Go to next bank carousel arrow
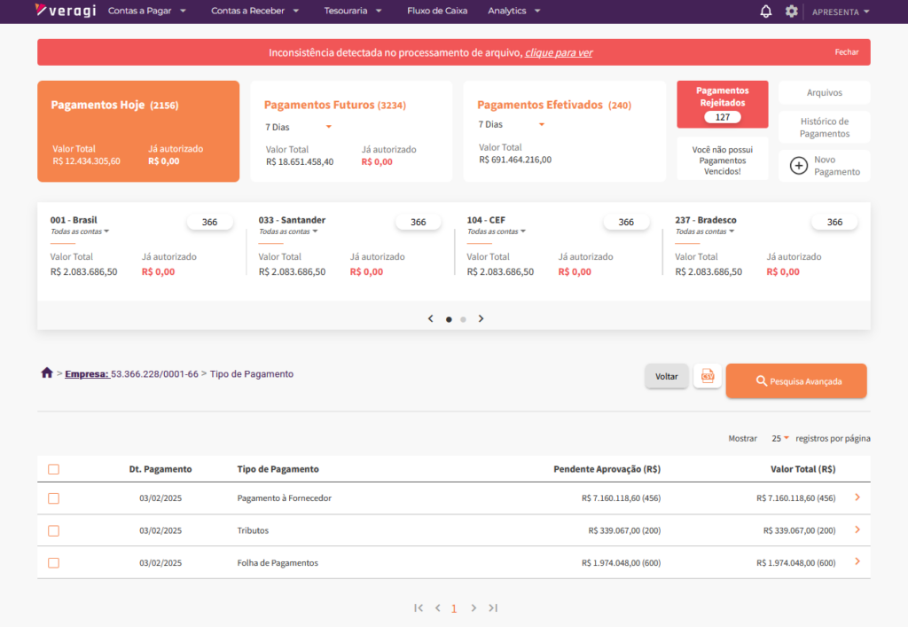Image resolution: width=908 pixels, height=627 pixels. click(x=481, y=318)
